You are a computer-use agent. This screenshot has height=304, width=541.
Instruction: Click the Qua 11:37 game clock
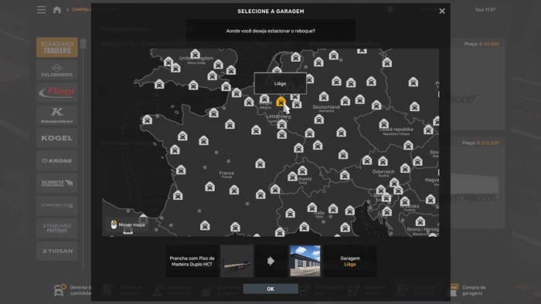tap(485, 9)
